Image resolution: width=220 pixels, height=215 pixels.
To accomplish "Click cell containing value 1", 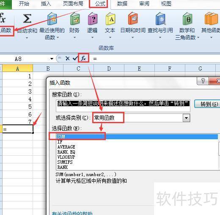I will click(x=18, y=76).
